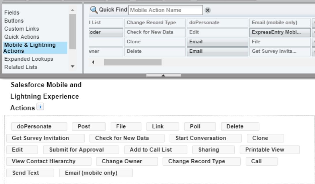Click the Quick Find magnifier icon
Image resolution: width=315 pixels, height=184 pixels.
click(x=94, y=10)
